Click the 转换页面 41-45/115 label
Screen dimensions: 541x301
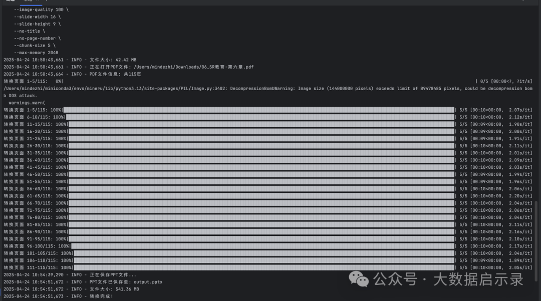click(x=30, y=168)
